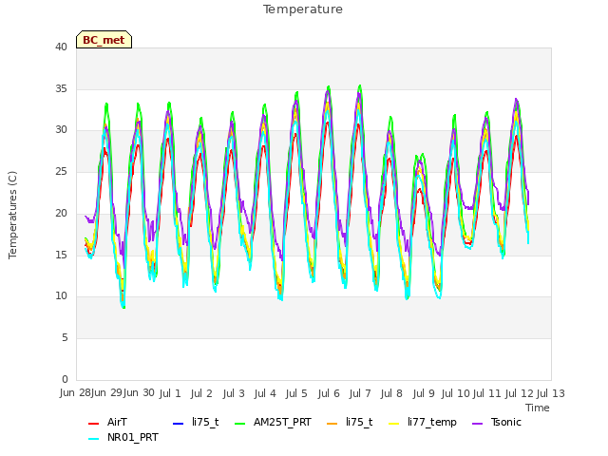
Task: Click the cyan NR01_PRT legend swatch
Action: click(94, 438)
